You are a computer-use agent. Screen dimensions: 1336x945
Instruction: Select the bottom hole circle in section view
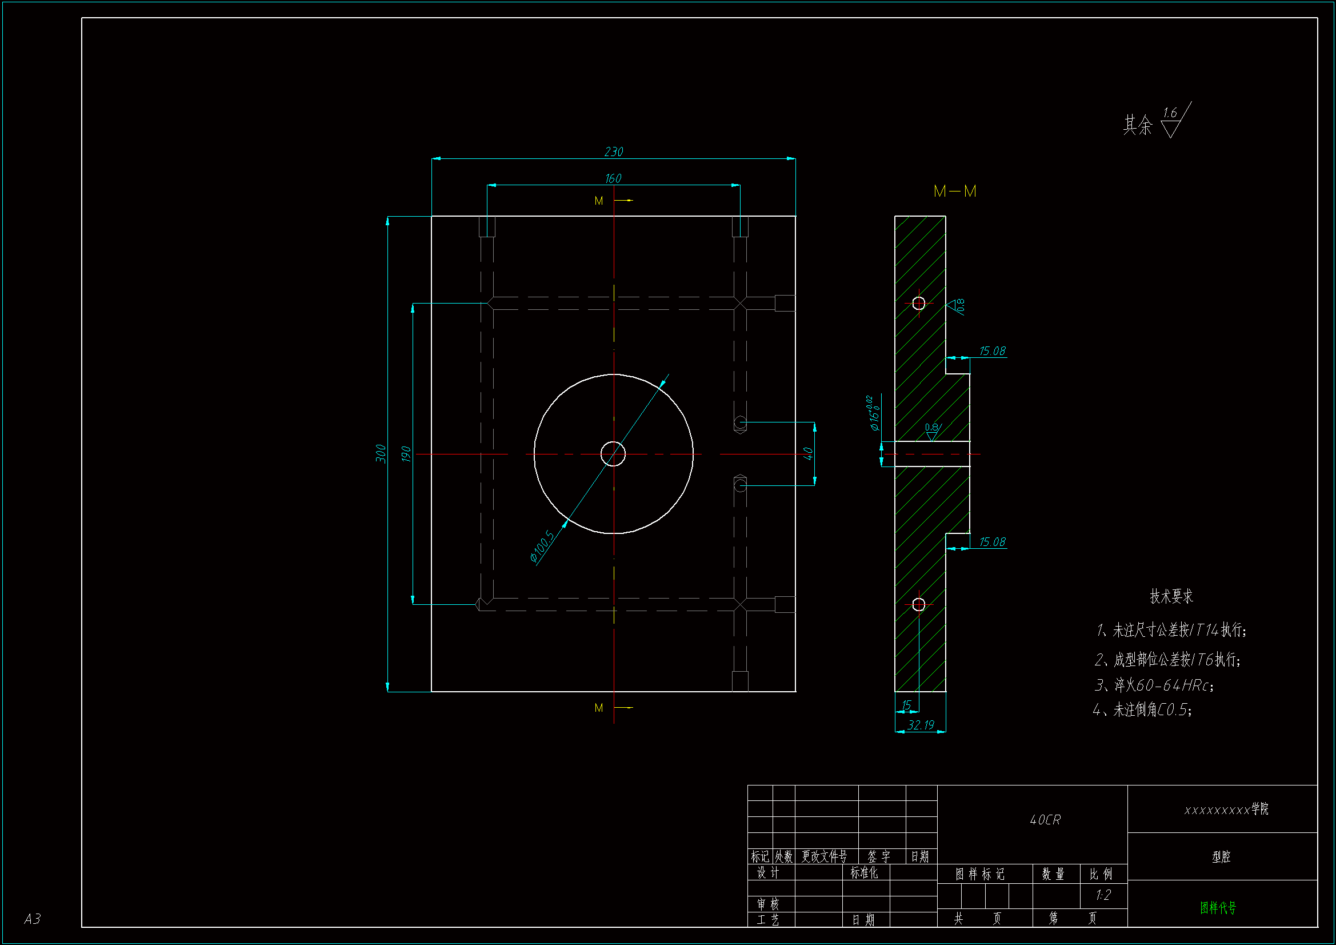[918, 604]
